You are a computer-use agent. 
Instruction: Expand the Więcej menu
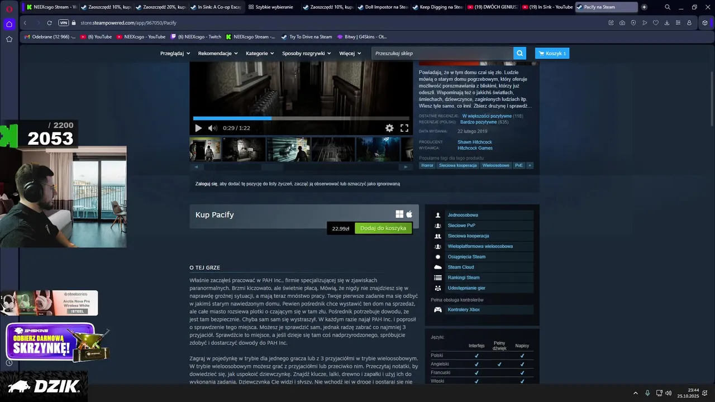tap(350, 53)
